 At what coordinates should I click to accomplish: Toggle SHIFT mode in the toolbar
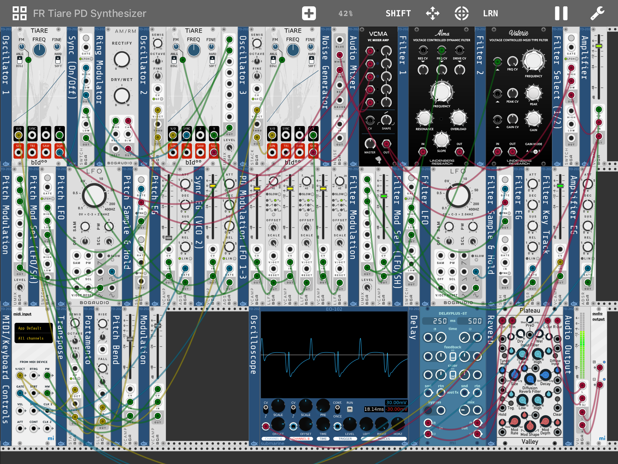pyautogui.click(x=398, y=13)
